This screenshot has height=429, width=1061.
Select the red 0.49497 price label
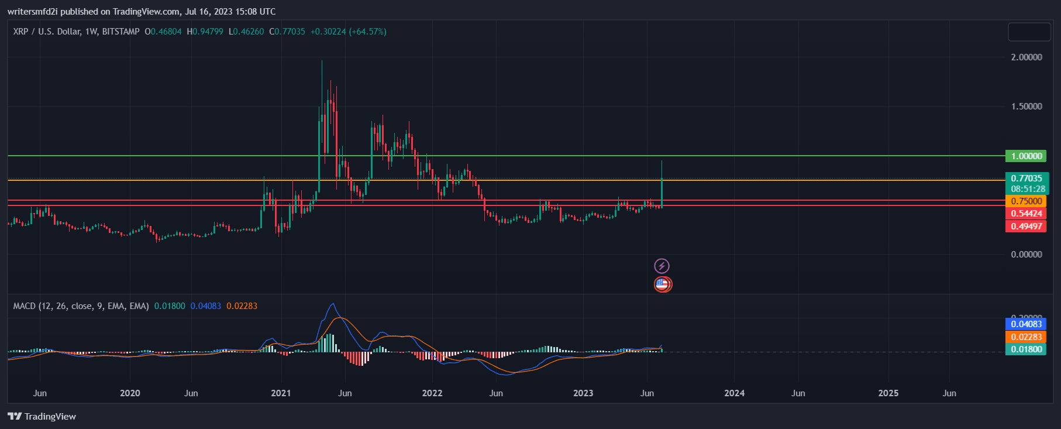pyautogui.click(x=1026, y=226)
